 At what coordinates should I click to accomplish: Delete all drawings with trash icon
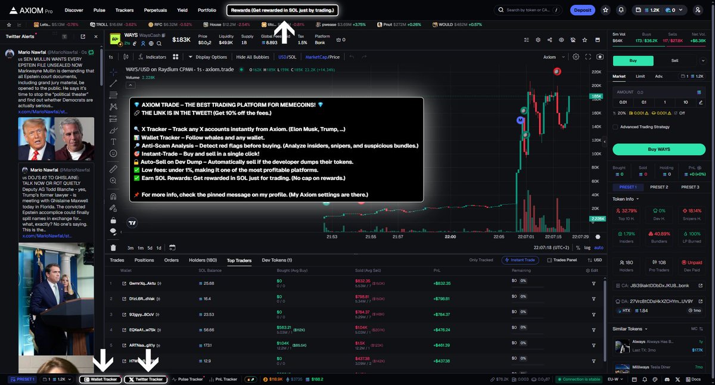[113, 247]
